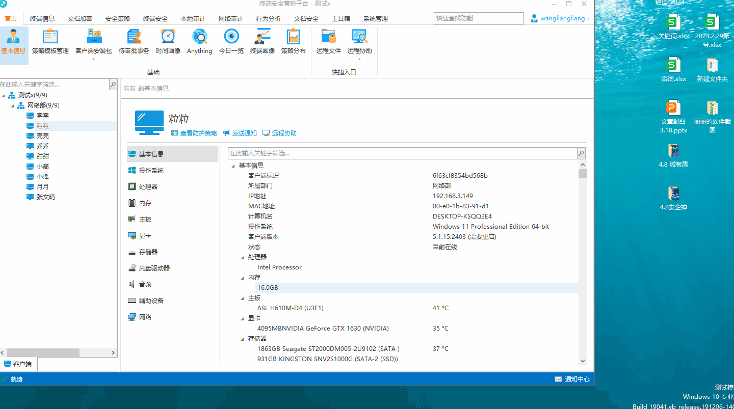Open the 策略模板管理 ribbon icon
The width and height of the screenshot is (734, 409).
(x=50, y=41)
